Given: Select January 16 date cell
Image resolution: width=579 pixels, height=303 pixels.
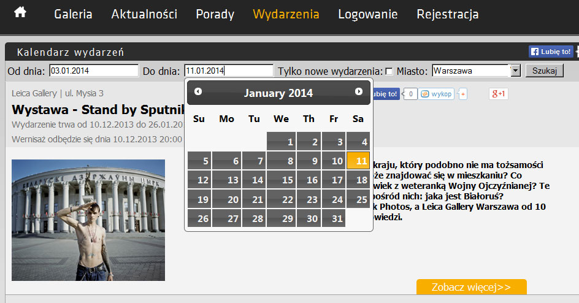Looking at the screenshot, I should pos(309,180).
